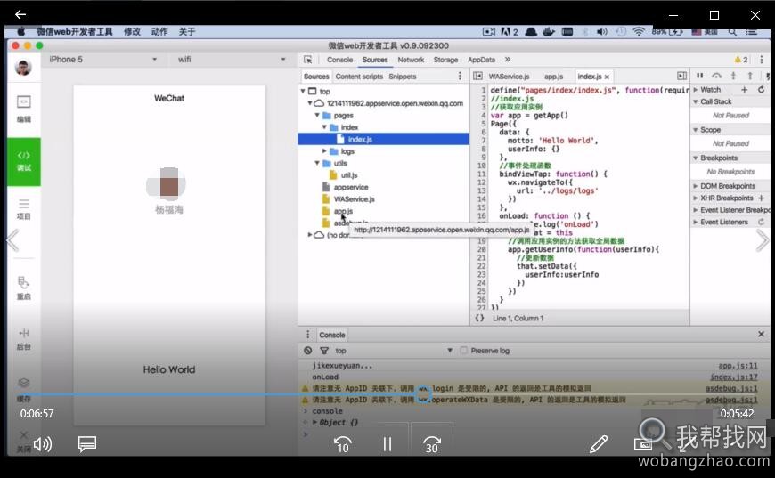Open the 动作 menu in menu bar
Screen dimensions: 775x478
click(159, 32)
